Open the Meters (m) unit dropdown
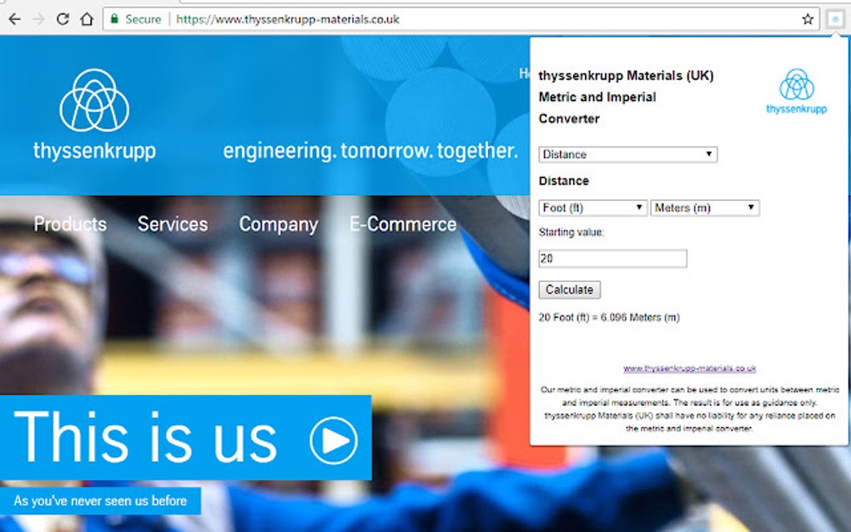The image size is (851, 532). [x=705, y=208]
